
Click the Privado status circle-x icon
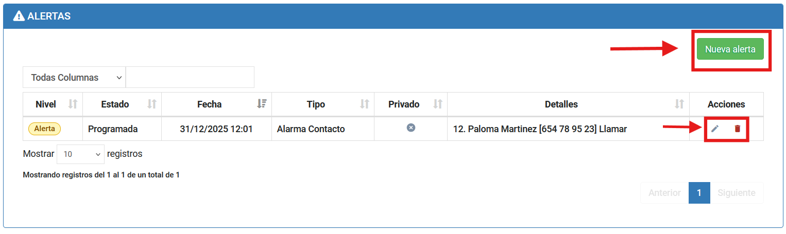[411, 128]
